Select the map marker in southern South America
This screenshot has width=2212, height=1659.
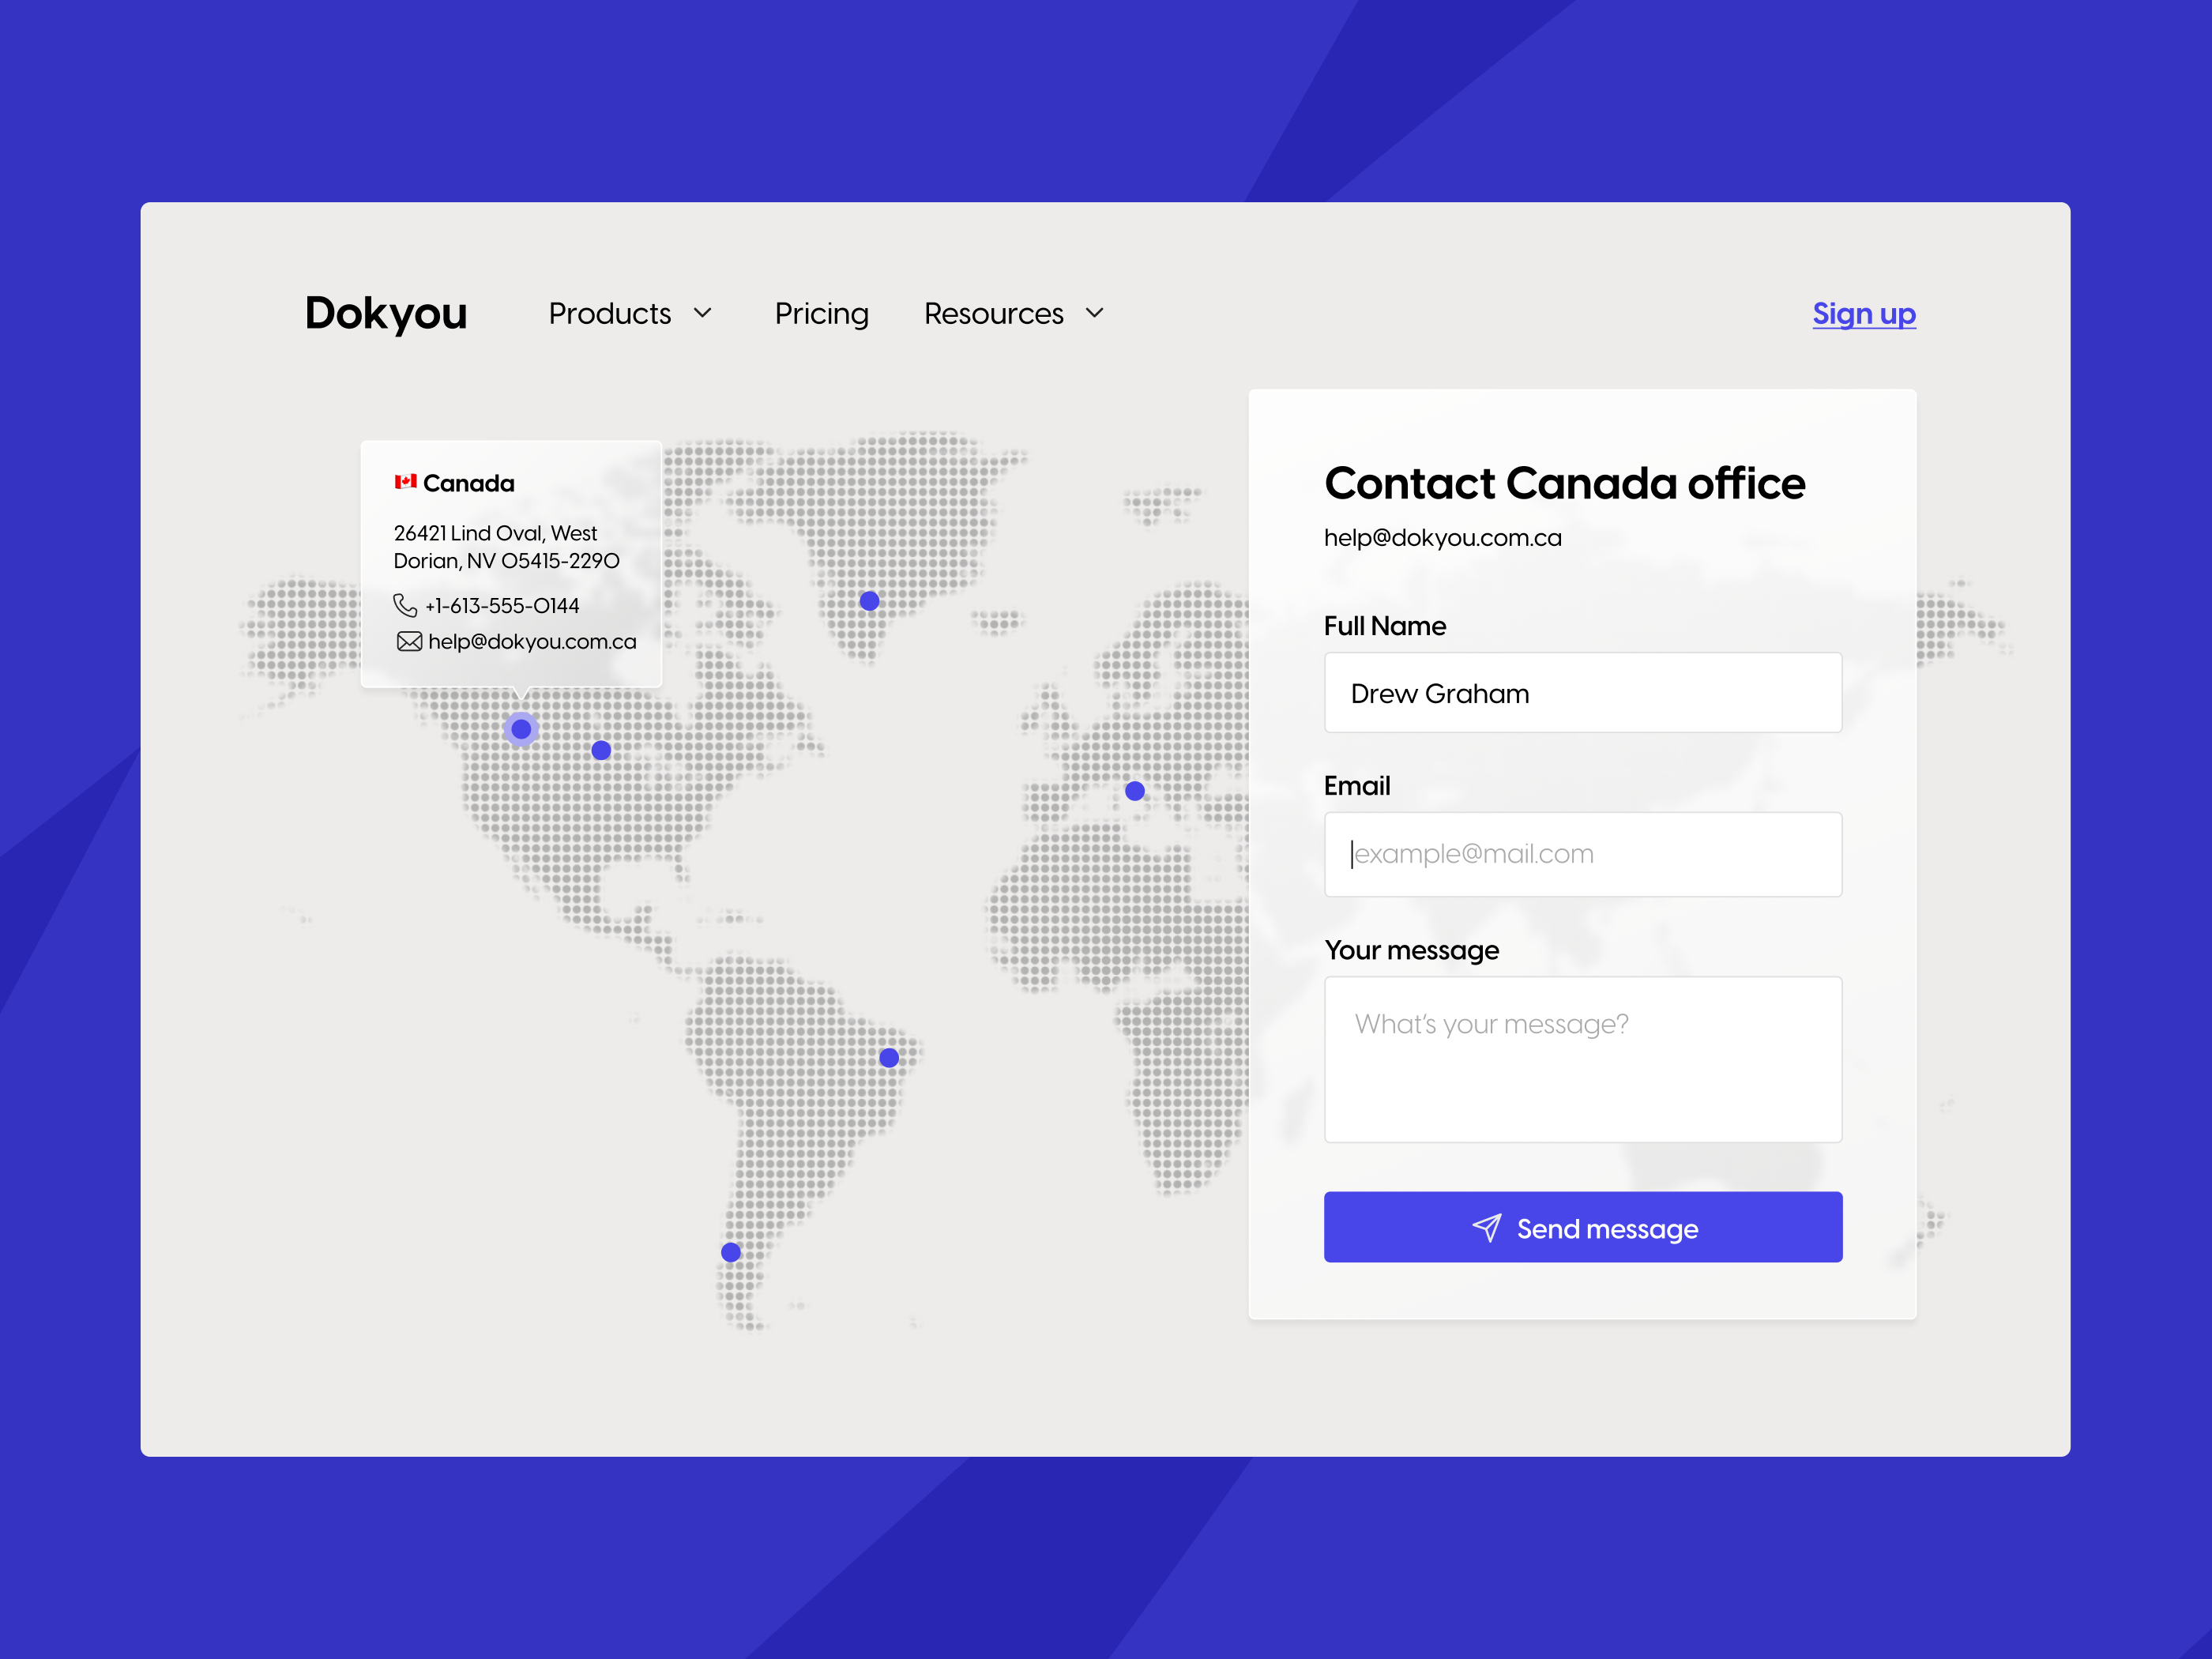coord(730,1251)
